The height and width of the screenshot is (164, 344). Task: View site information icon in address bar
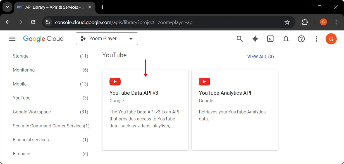(48, 22)
